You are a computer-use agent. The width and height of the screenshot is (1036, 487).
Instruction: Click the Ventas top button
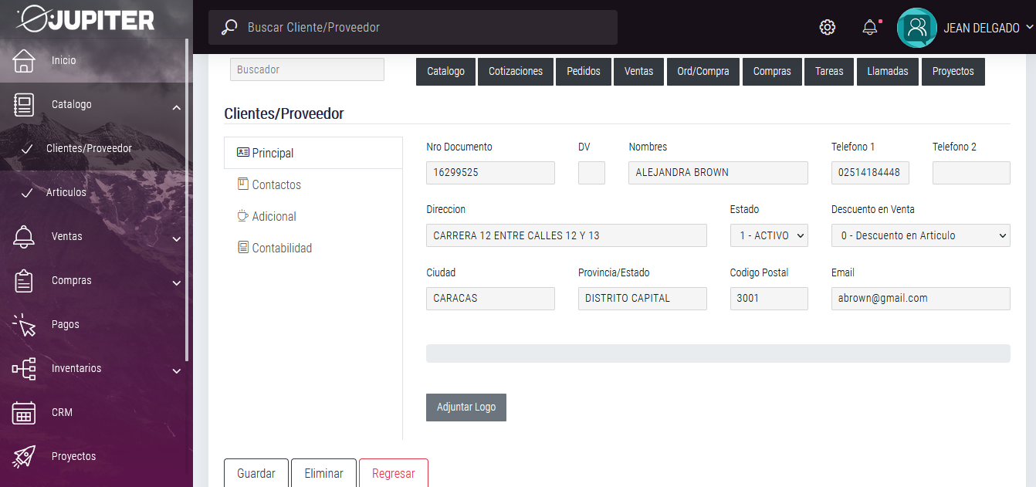click(x=639, y=71)
